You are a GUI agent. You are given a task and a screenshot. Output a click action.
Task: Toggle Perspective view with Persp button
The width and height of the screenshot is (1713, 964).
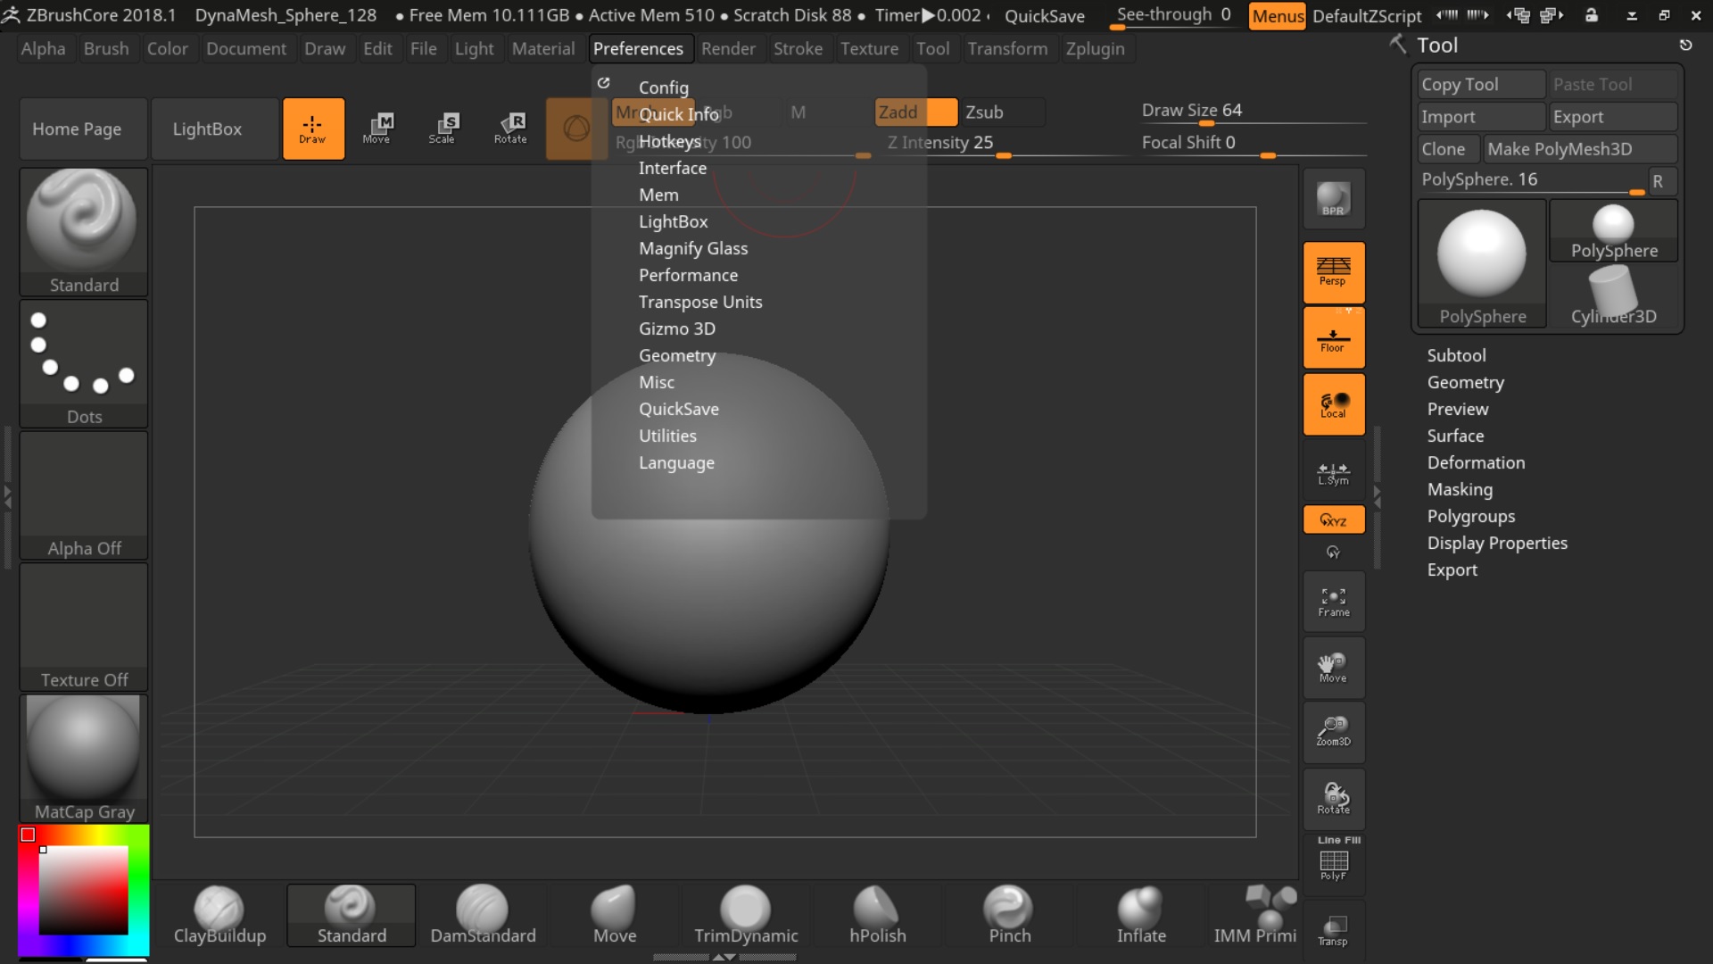(1334, 272)
